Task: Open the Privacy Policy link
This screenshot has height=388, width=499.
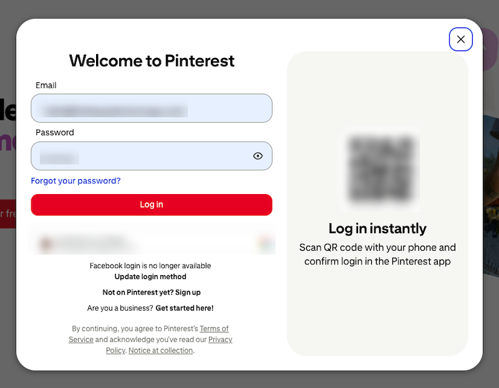Action: 220,339
